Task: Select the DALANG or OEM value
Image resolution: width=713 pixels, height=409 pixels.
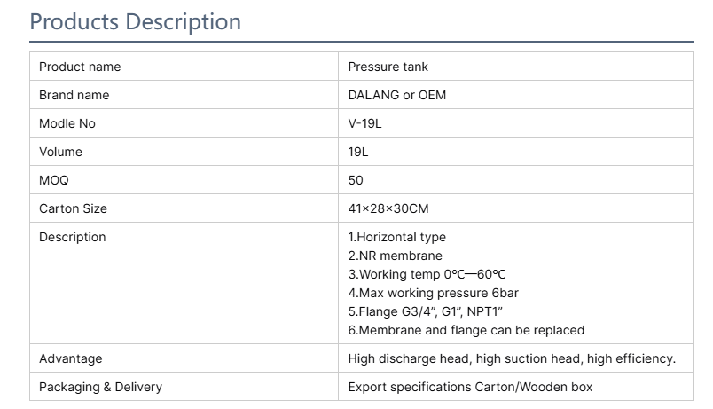Action: [x=396, y=95]
